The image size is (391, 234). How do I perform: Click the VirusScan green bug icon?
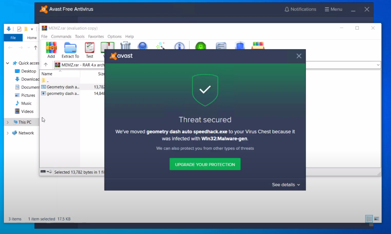(x=201, y=46)
